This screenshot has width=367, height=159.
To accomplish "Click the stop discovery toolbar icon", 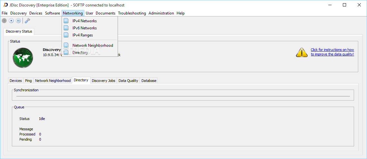I will (x=11, y=21).
